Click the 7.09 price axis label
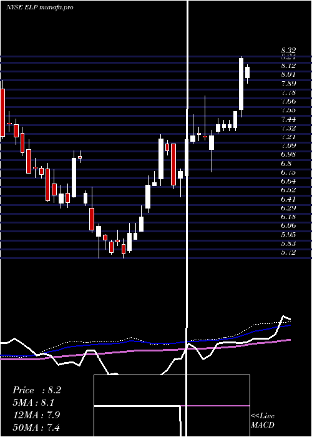The image size is (312, 437). coord(288,145)
